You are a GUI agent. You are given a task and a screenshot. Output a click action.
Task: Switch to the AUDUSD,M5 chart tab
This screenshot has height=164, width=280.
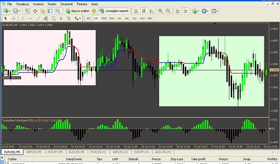tap(77, 152)
